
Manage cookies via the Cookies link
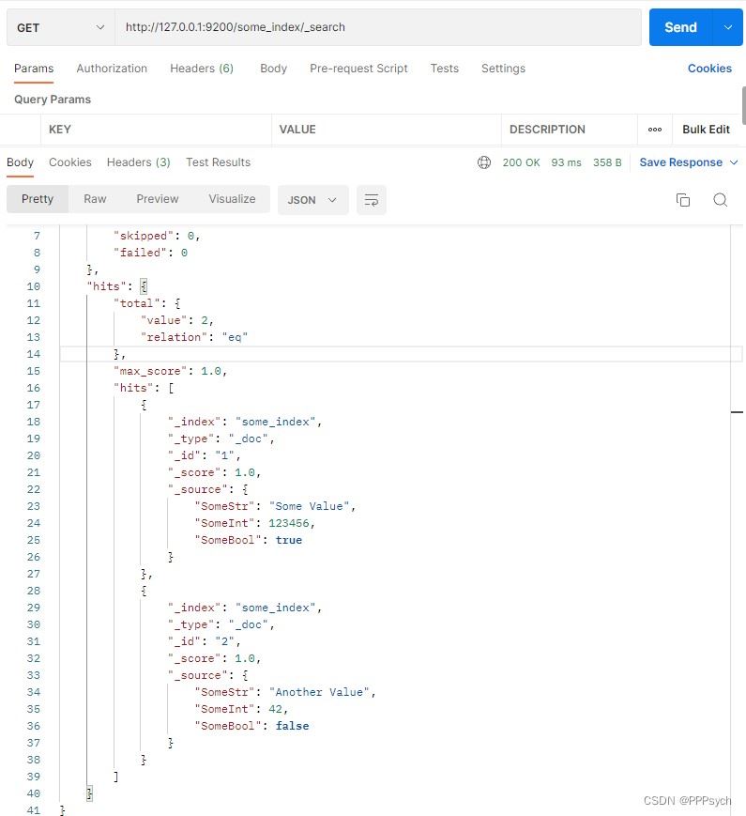[708, 68]
